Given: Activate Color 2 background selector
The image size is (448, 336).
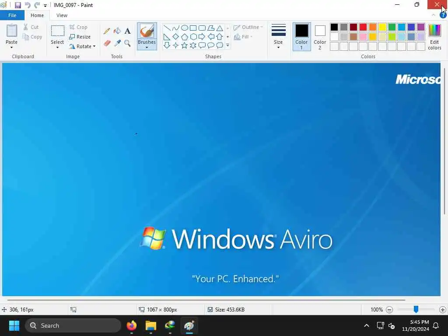Looking at the screenshot, I should pyautogui.click(x=320, y=37).
